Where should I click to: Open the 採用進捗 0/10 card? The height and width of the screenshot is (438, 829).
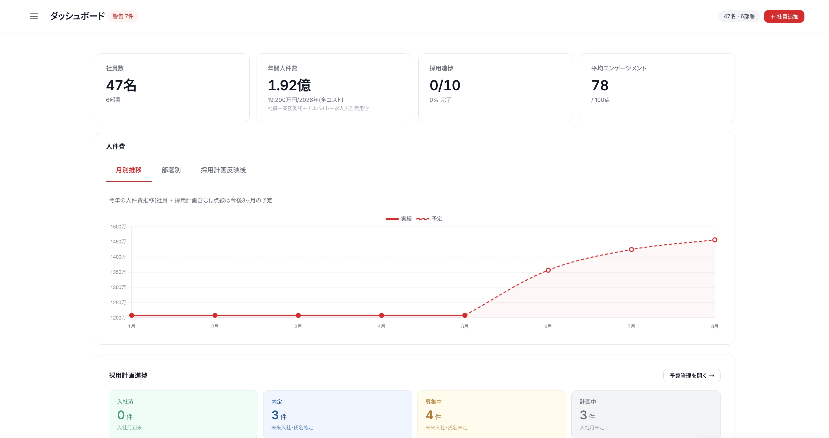[496, 88]
